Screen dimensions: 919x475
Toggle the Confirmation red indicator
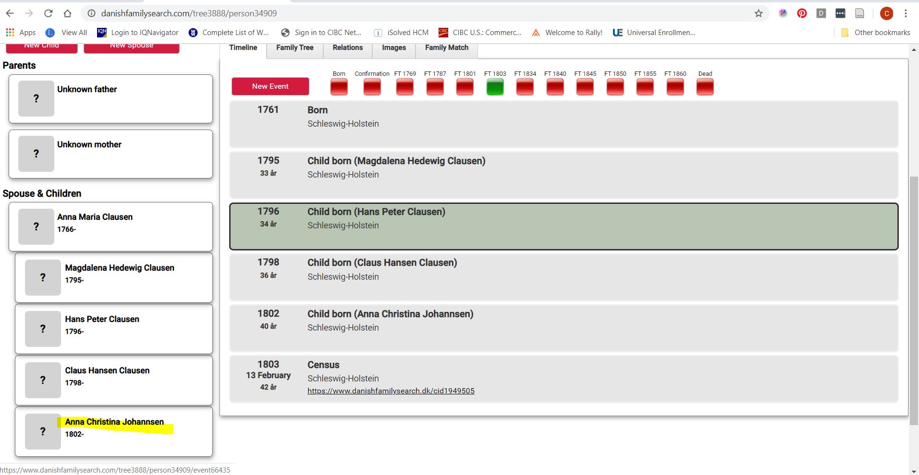(x=372, y=87)
